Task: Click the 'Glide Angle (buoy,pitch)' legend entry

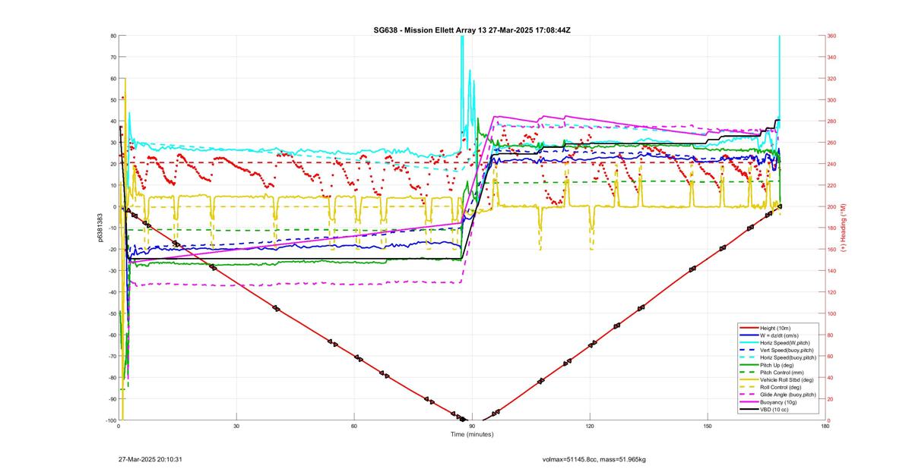Action: click(789, 395)
